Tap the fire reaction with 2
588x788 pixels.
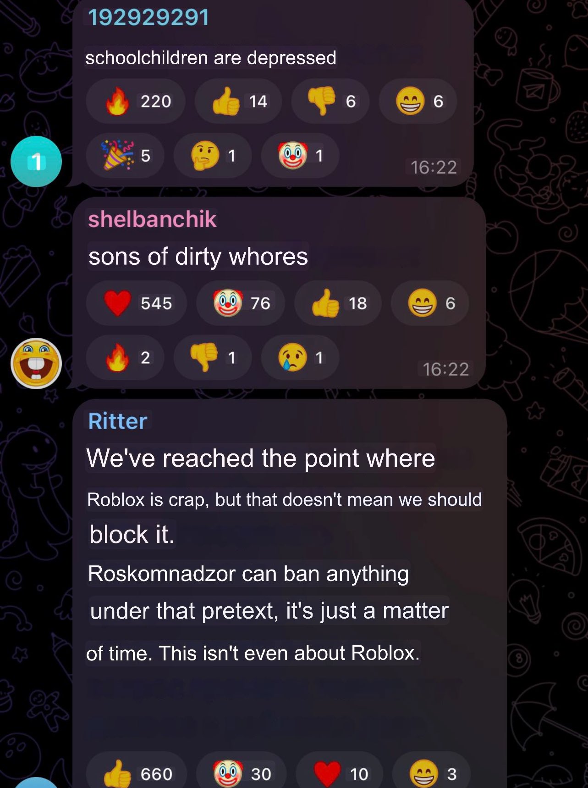click(x=125, y=358)
